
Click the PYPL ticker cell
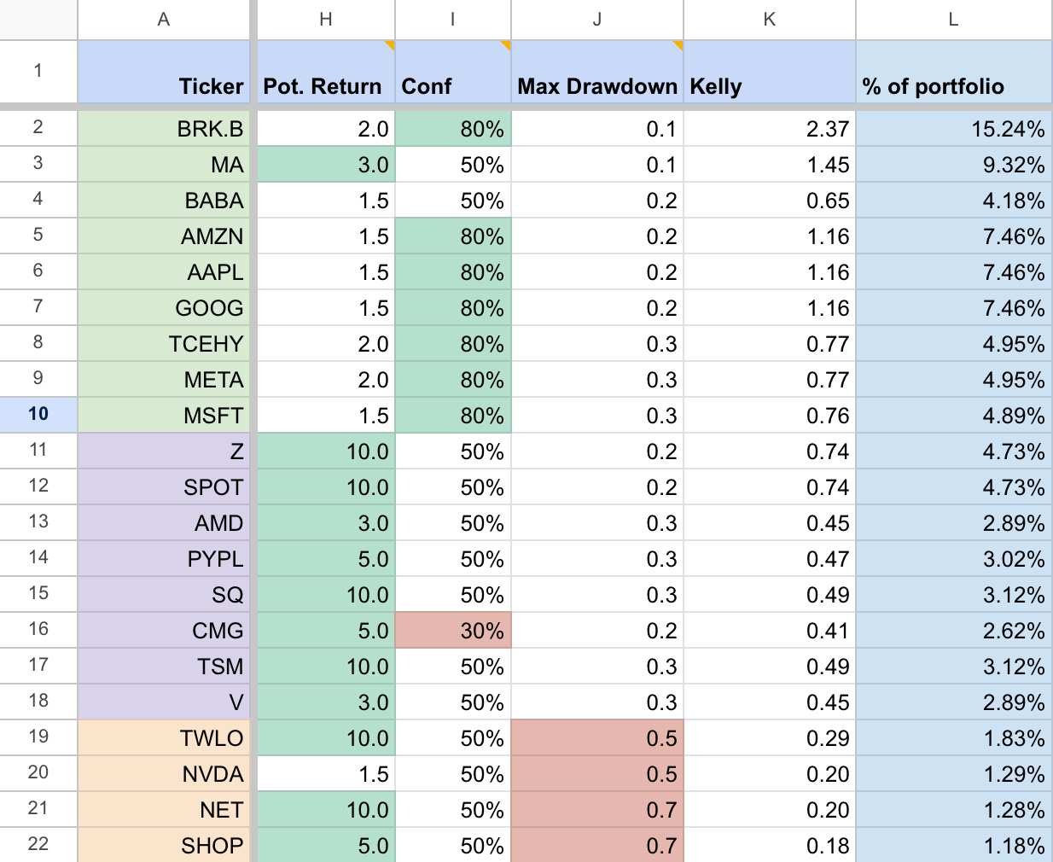pos(164,559)
